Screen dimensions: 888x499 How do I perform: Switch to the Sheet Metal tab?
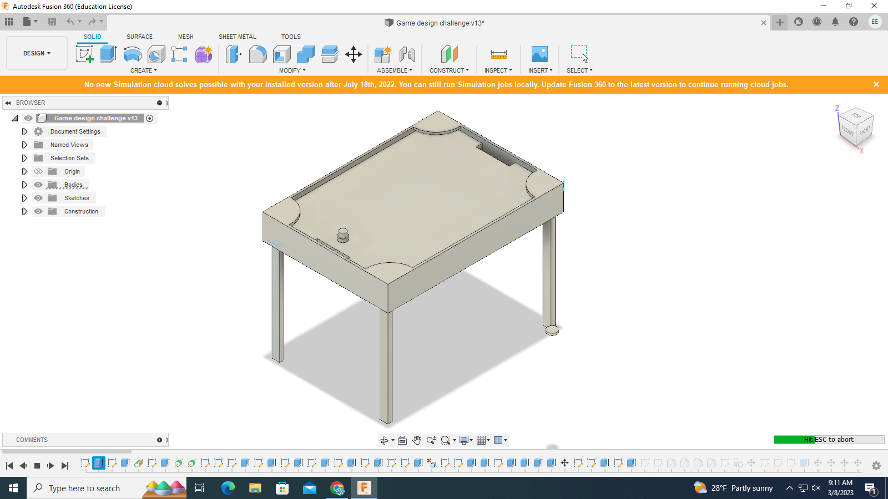pyautogui.click(x=237, y=37)
